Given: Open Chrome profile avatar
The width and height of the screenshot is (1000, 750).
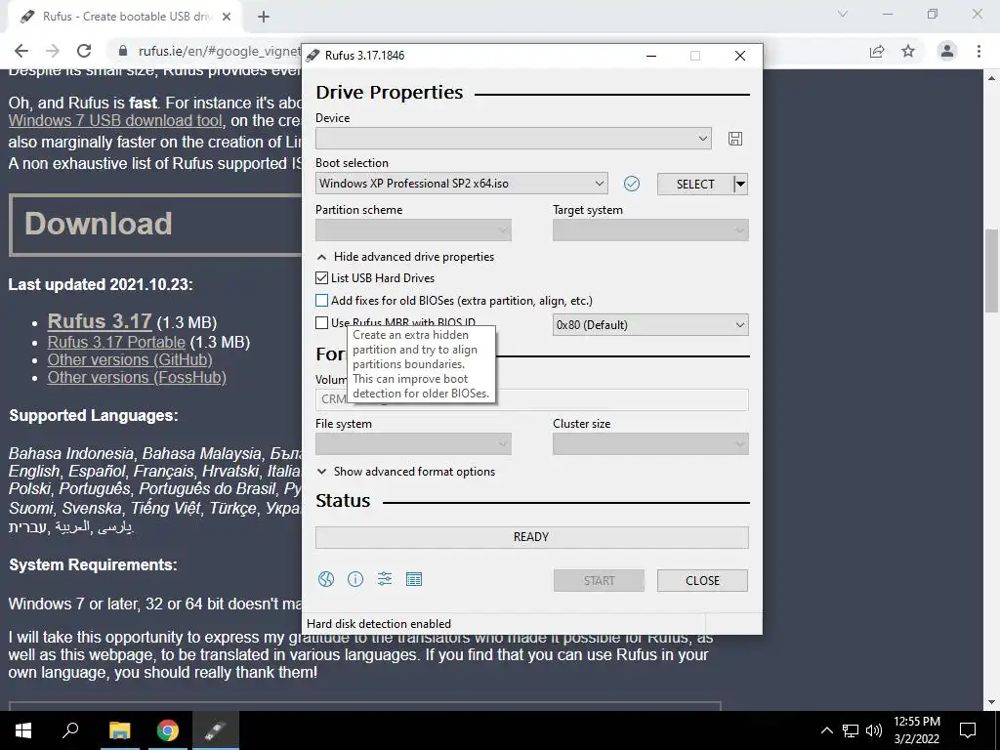Looking at the screenshot, I should (947, 51).
